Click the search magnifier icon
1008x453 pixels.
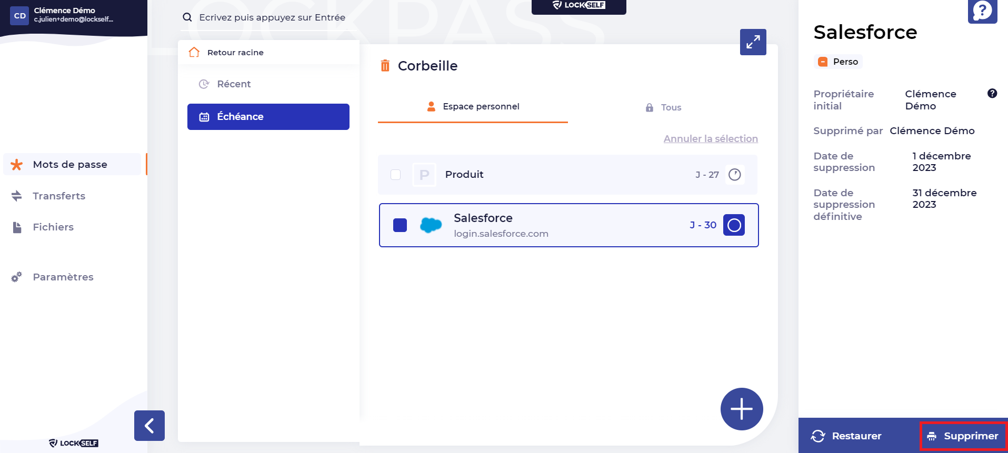click(187, 17)
